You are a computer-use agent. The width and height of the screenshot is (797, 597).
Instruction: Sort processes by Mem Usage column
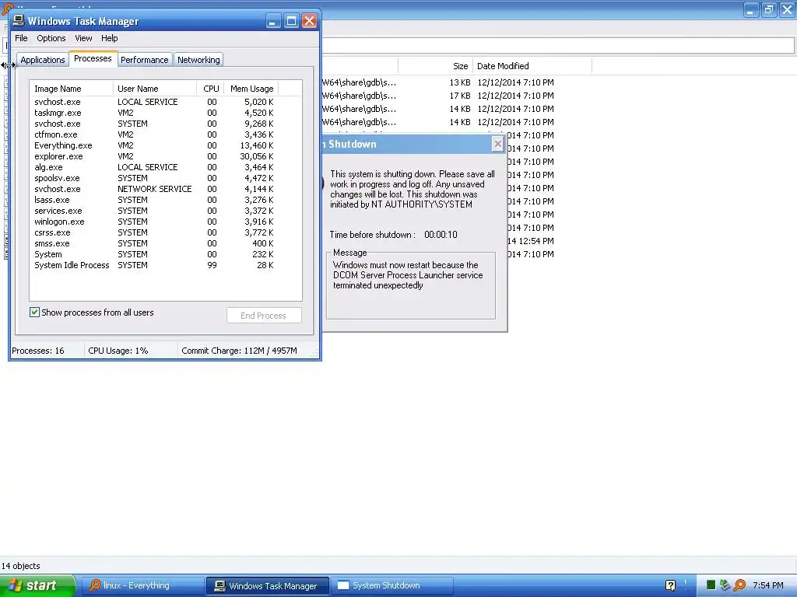coord(251,89)
